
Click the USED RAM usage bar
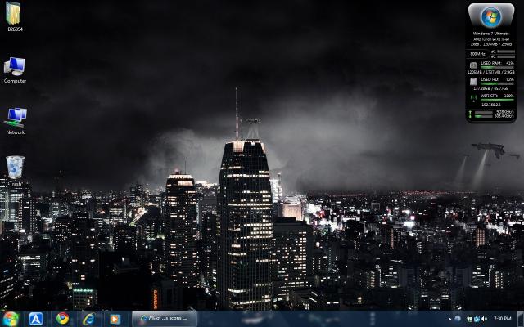497,67
